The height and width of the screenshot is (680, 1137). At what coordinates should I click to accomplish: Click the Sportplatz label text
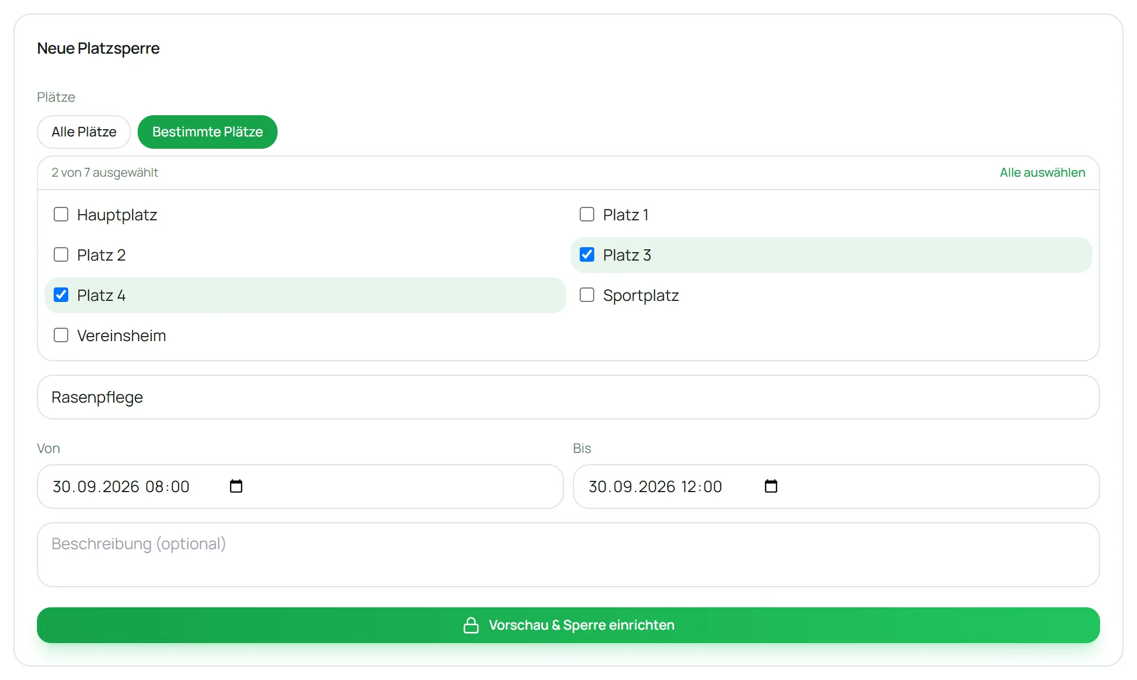[x=641, y=295]
